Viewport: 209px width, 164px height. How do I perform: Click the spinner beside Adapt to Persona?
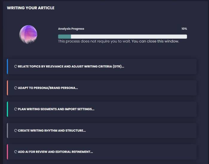click(16, 88)
